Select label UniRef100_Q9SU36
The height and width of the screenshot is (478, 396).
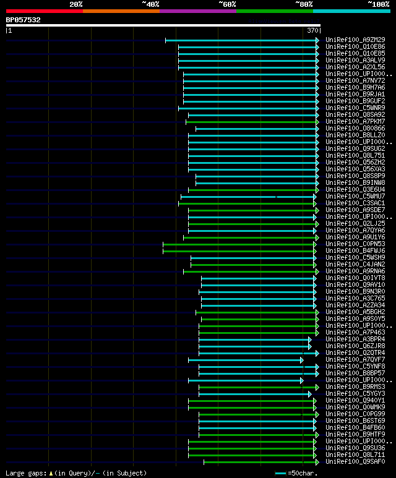pos(355,448)
